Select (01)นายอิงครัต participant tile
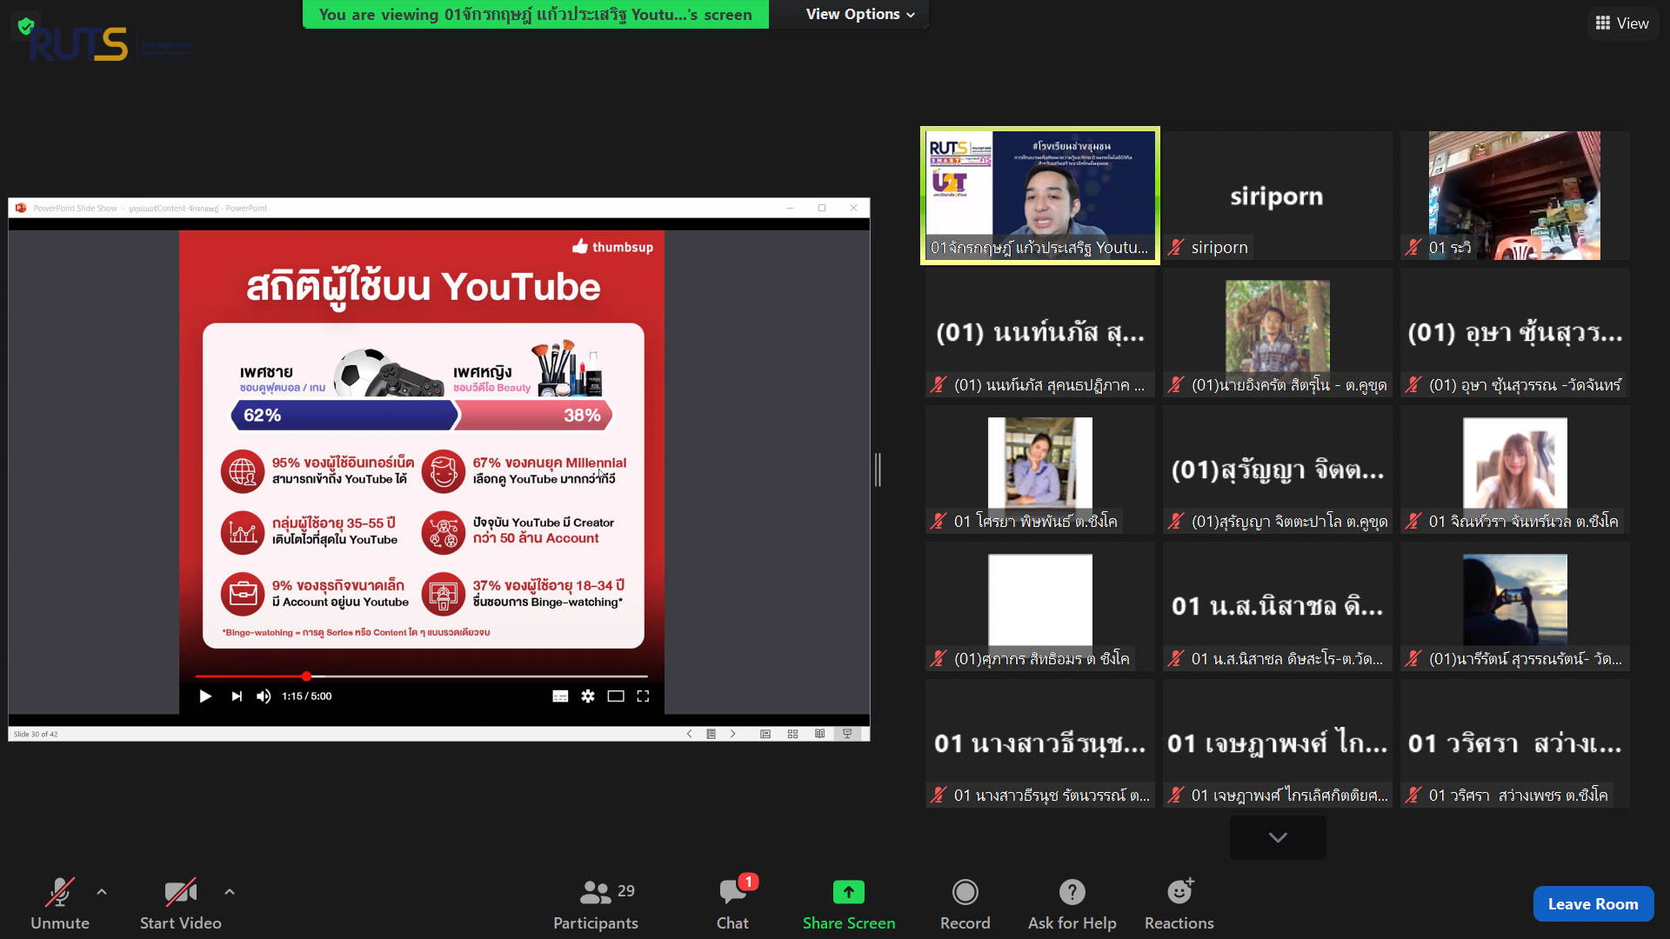Image resolution: width=1670 pixels, height=939 pixels. (x=1277, y=333)
